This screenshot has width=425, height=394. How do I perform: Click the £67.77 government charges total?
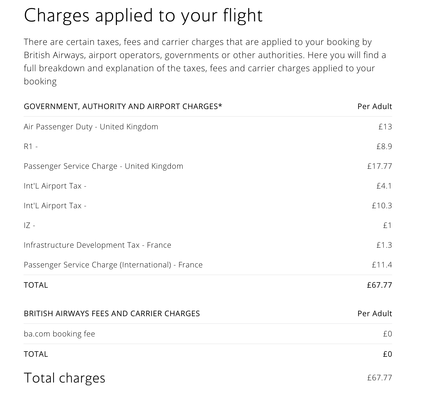tap(380, 285)
